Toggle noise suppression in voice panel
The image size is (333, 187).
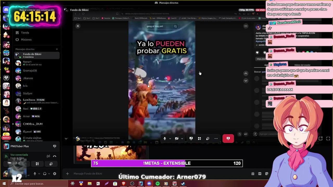(x=48, y=156)
